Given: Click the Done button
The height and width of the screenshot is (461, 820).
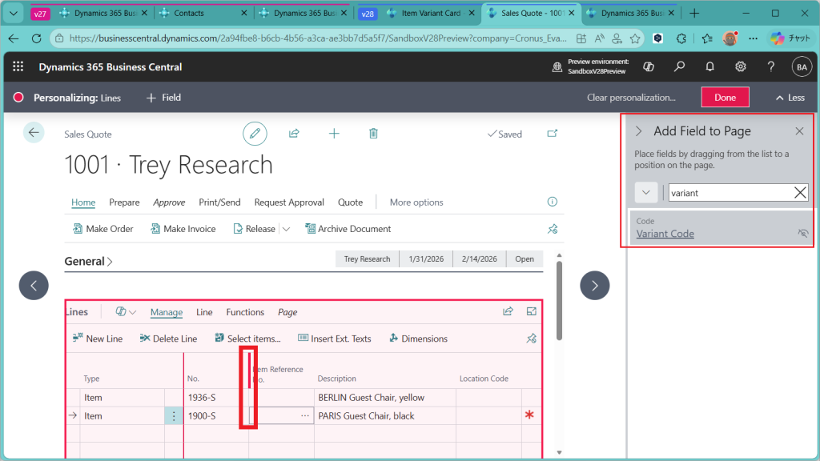Looking at the screenshot, I should (x=725, y=98).
